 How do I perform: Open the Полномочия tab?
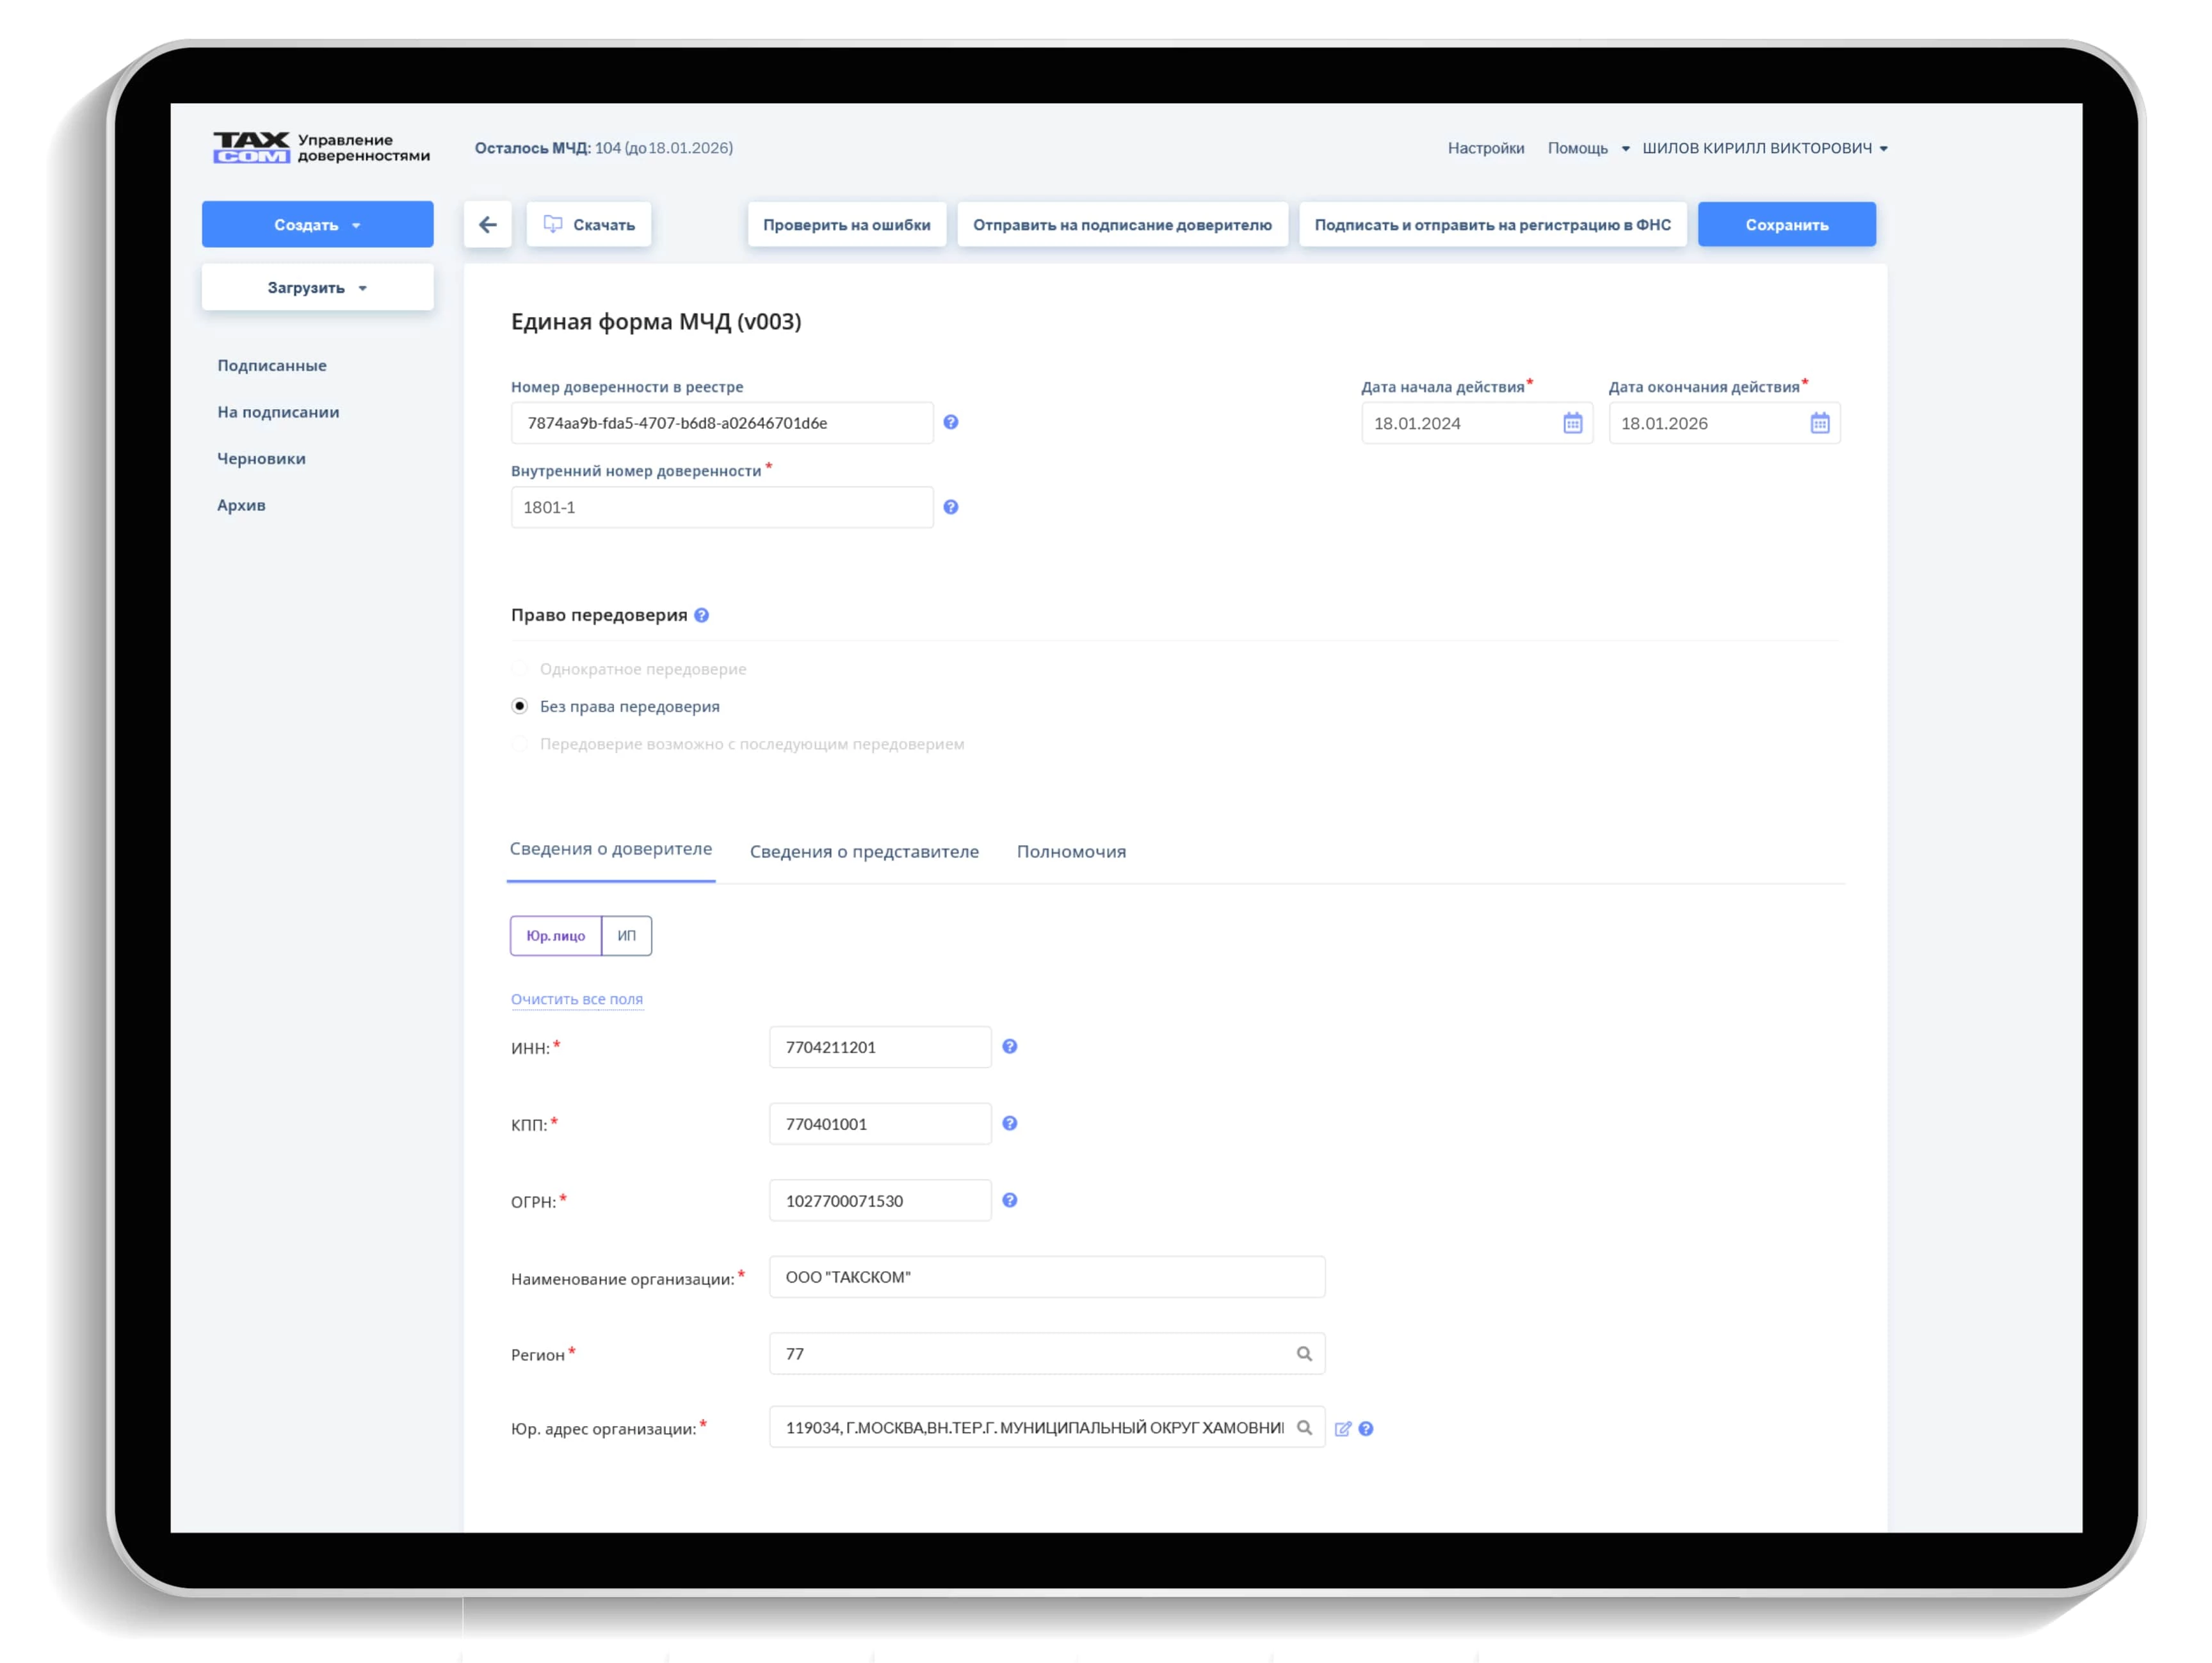point(1071,852)
